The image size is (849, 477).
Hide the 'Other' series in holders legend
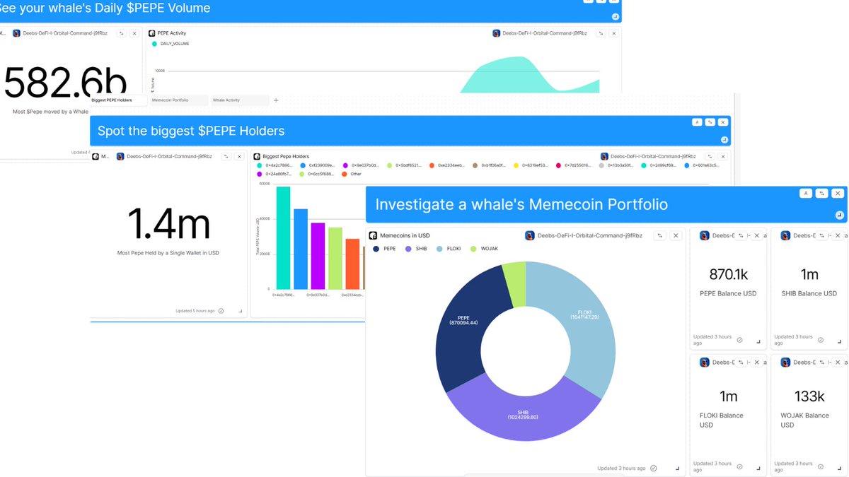click(352, 174)
